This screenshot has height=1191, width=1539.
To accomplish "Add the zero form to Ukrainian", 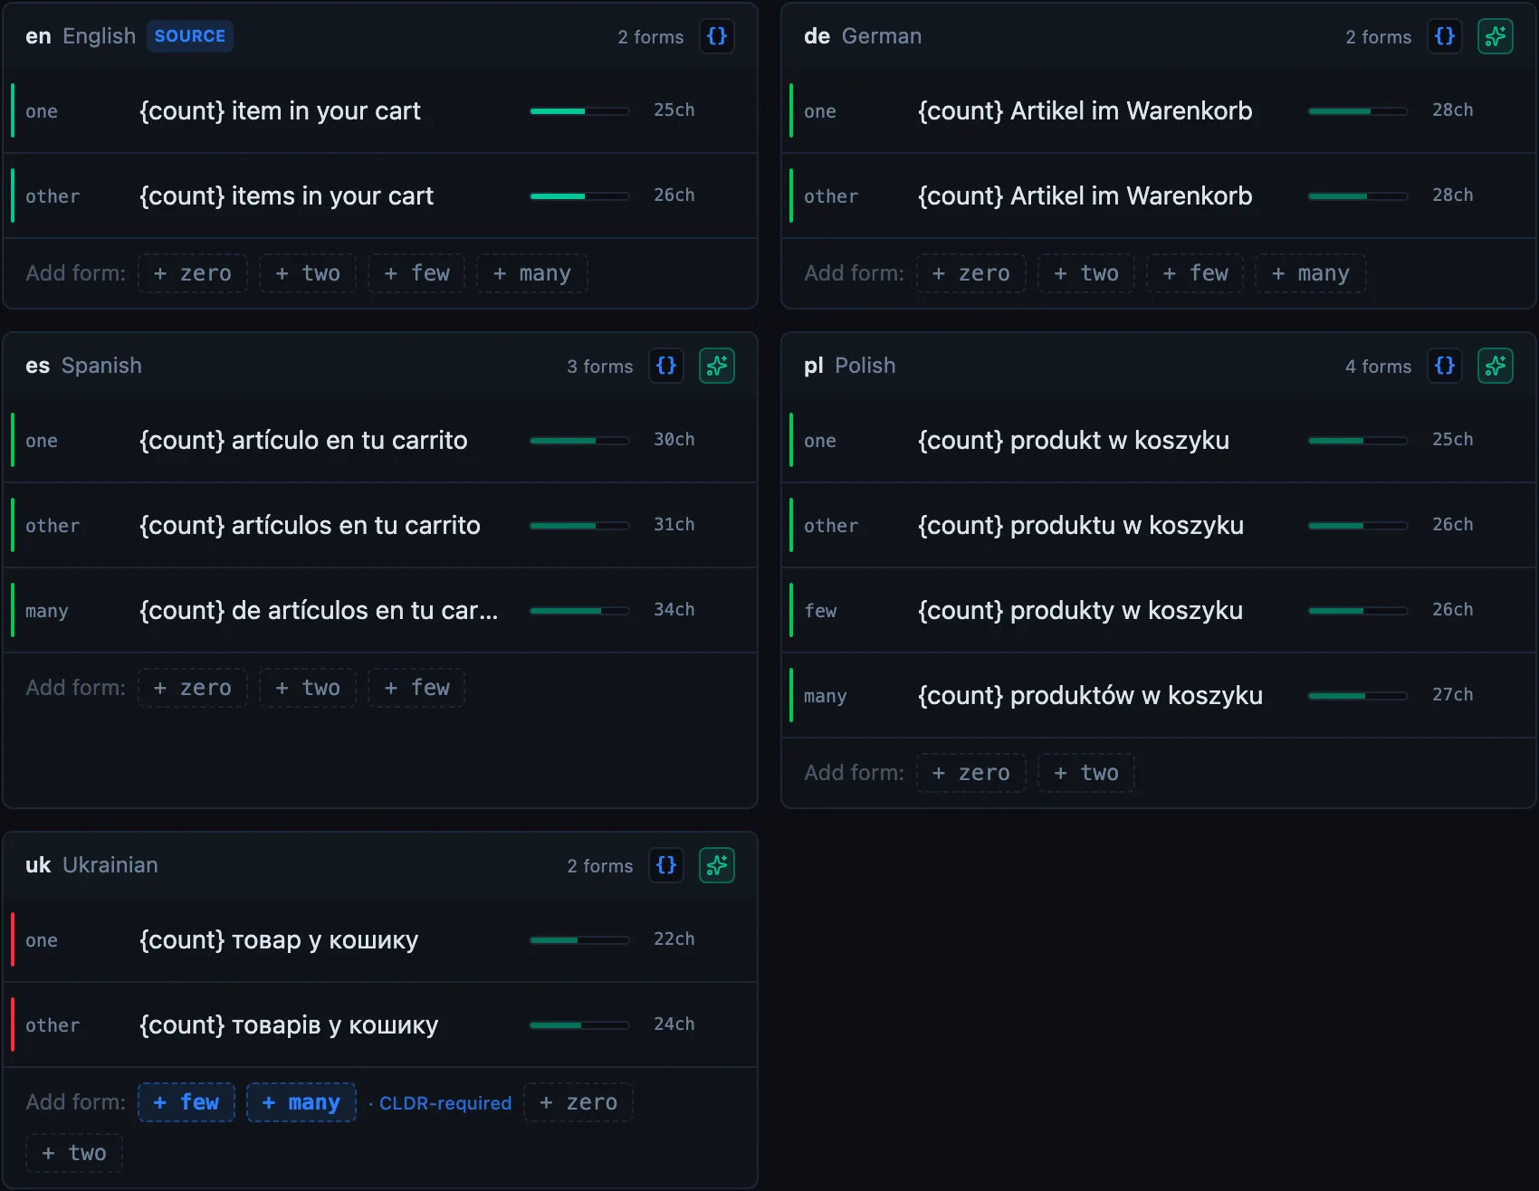I will pyautogui.click(x=578, y=1102).
